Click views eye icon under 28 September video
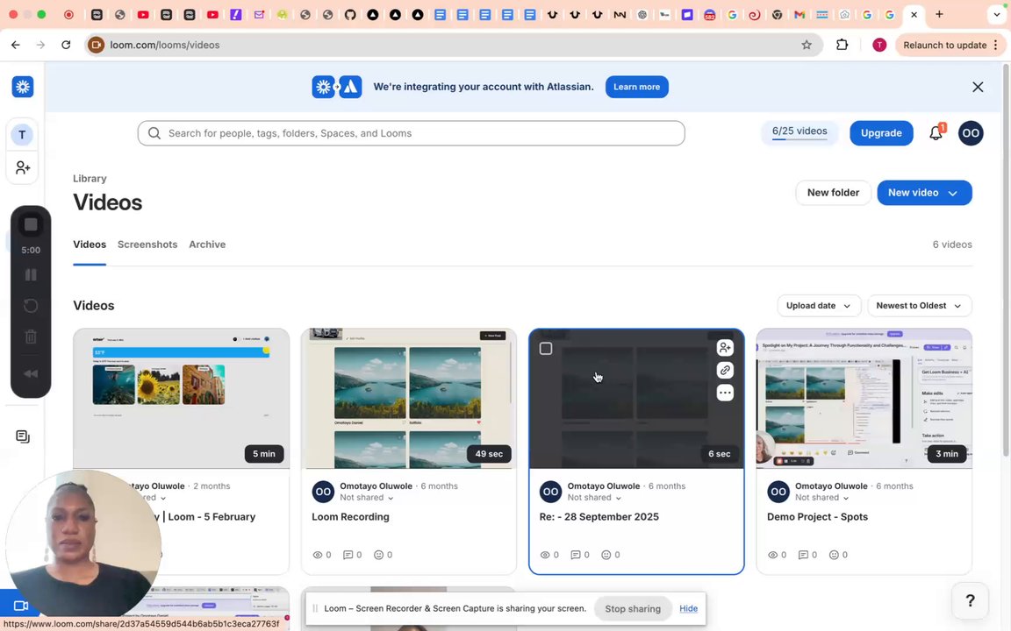Viewport: 1011px width, 631px height. coord(545,555)
